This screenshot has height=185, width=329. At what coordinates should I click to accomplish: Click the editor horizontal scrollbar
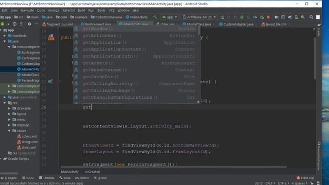tap(174, 167)
